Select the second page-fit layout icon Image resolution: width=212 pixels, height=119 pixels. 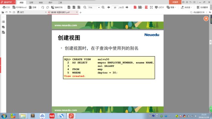click(x=74, y=7)
